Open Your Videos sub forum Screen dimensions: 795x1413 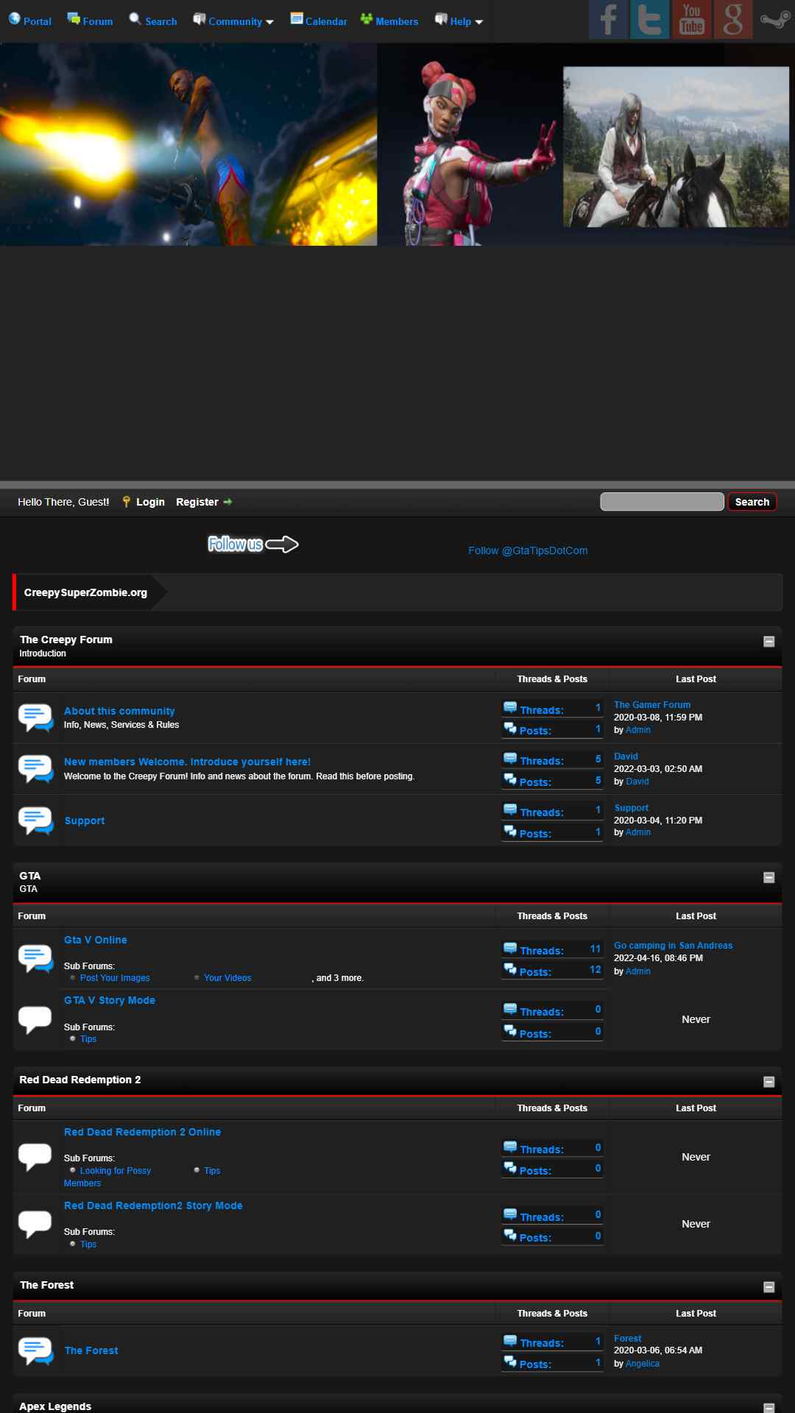pyautogui.click(x=227, y=978)
